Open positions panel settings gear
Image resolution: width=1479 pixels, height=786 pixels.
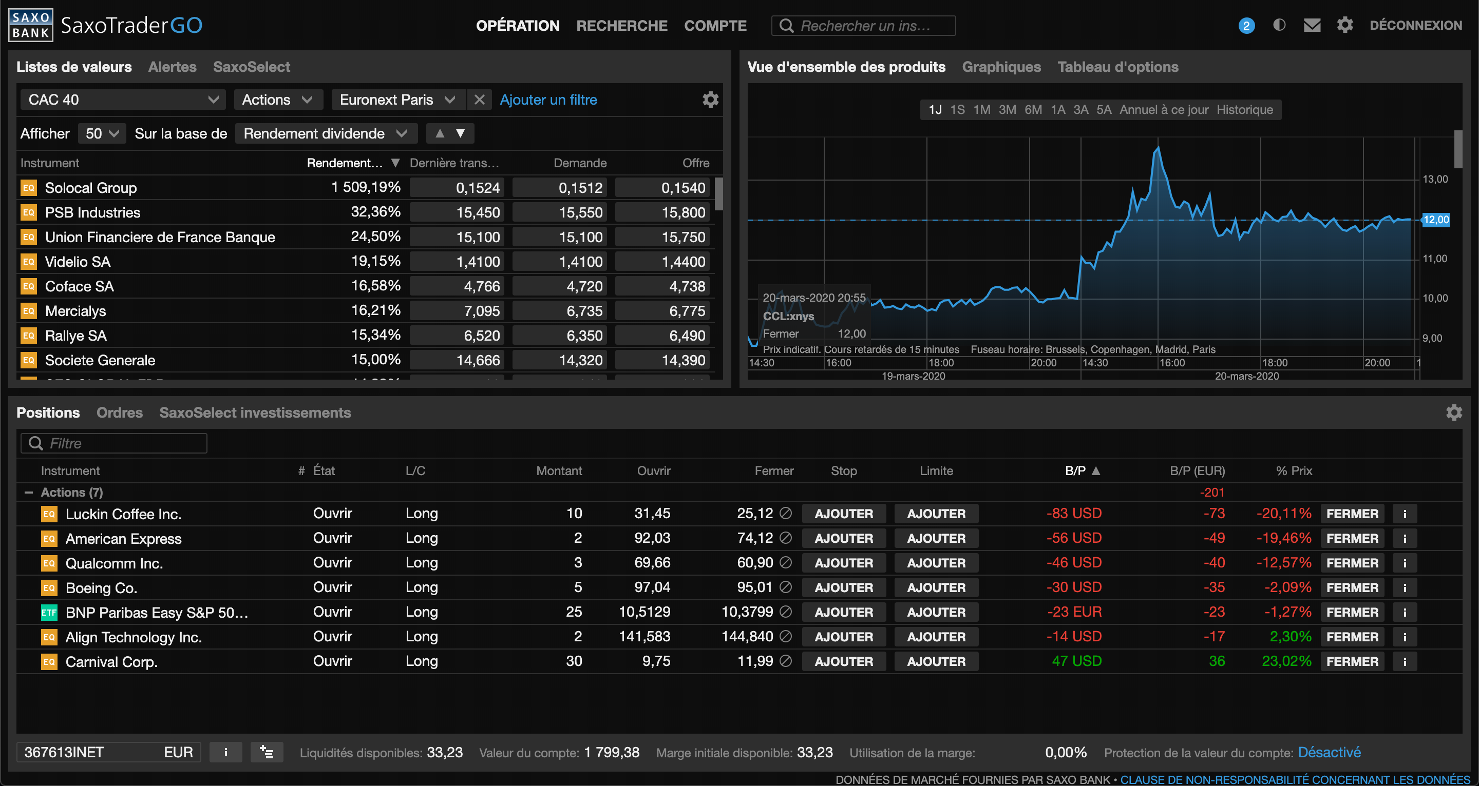[1454, 412]
